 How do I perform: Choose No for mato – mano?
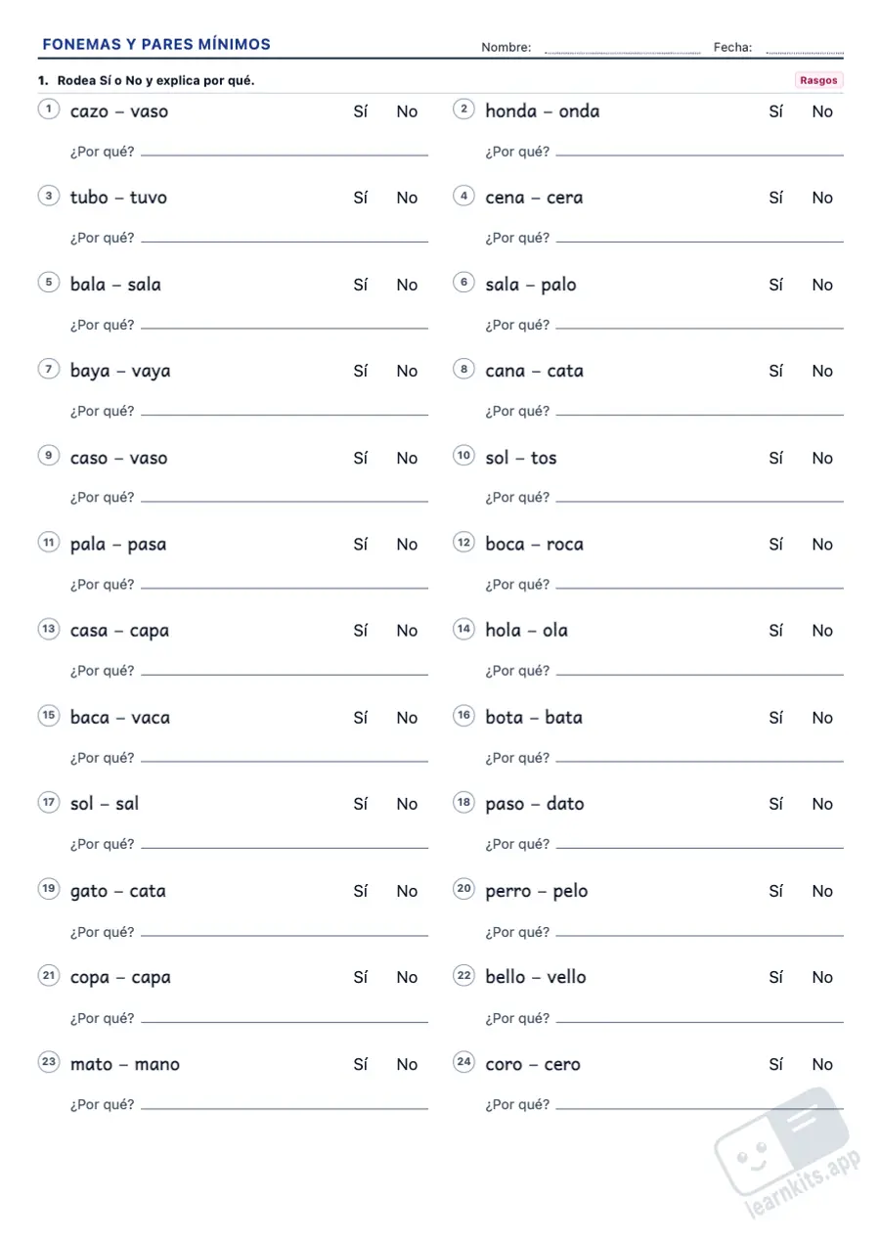(407, 1064)
